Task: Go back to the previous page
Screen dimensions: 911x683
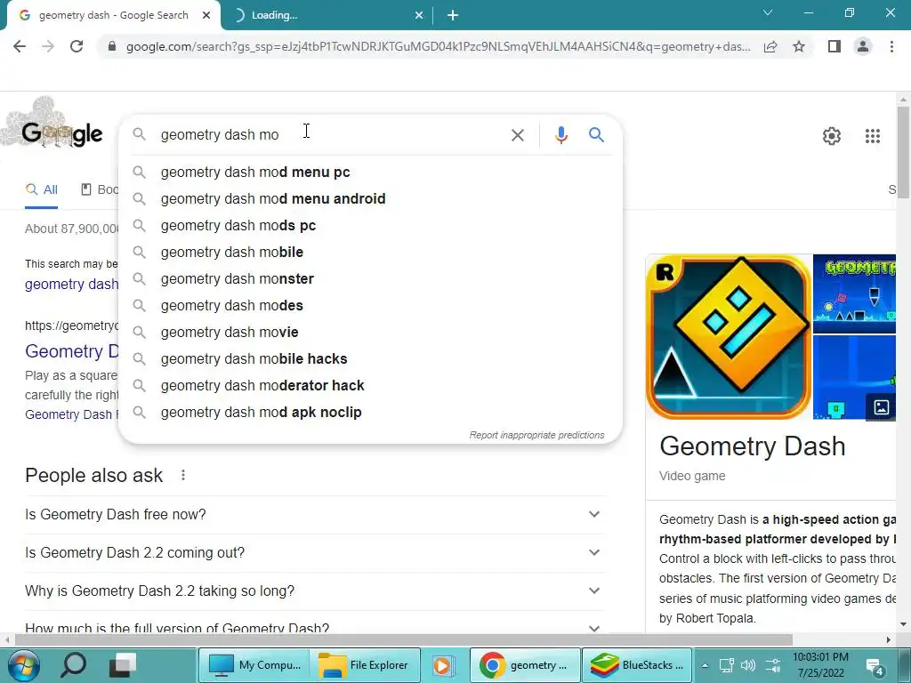Action: (x=20, y=46)
